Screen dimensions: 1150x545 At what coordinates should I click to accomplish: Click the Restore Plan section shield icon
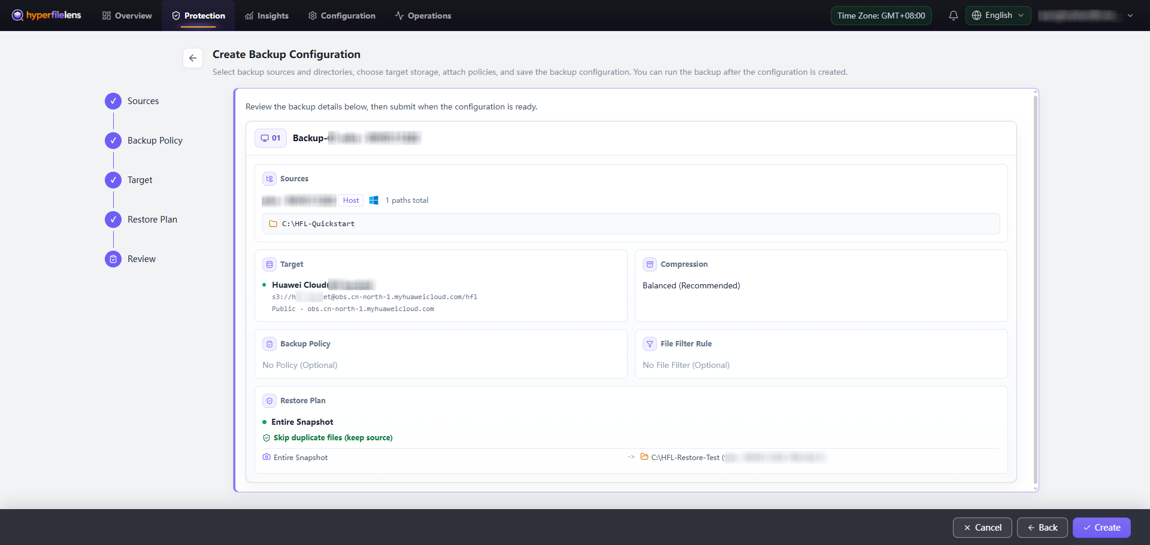(270, 401)
